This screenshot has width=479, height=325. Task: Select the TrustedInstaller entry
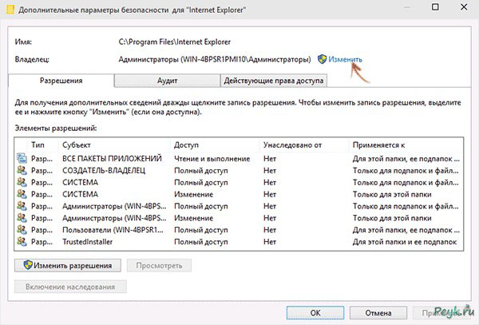coord(87,242)
